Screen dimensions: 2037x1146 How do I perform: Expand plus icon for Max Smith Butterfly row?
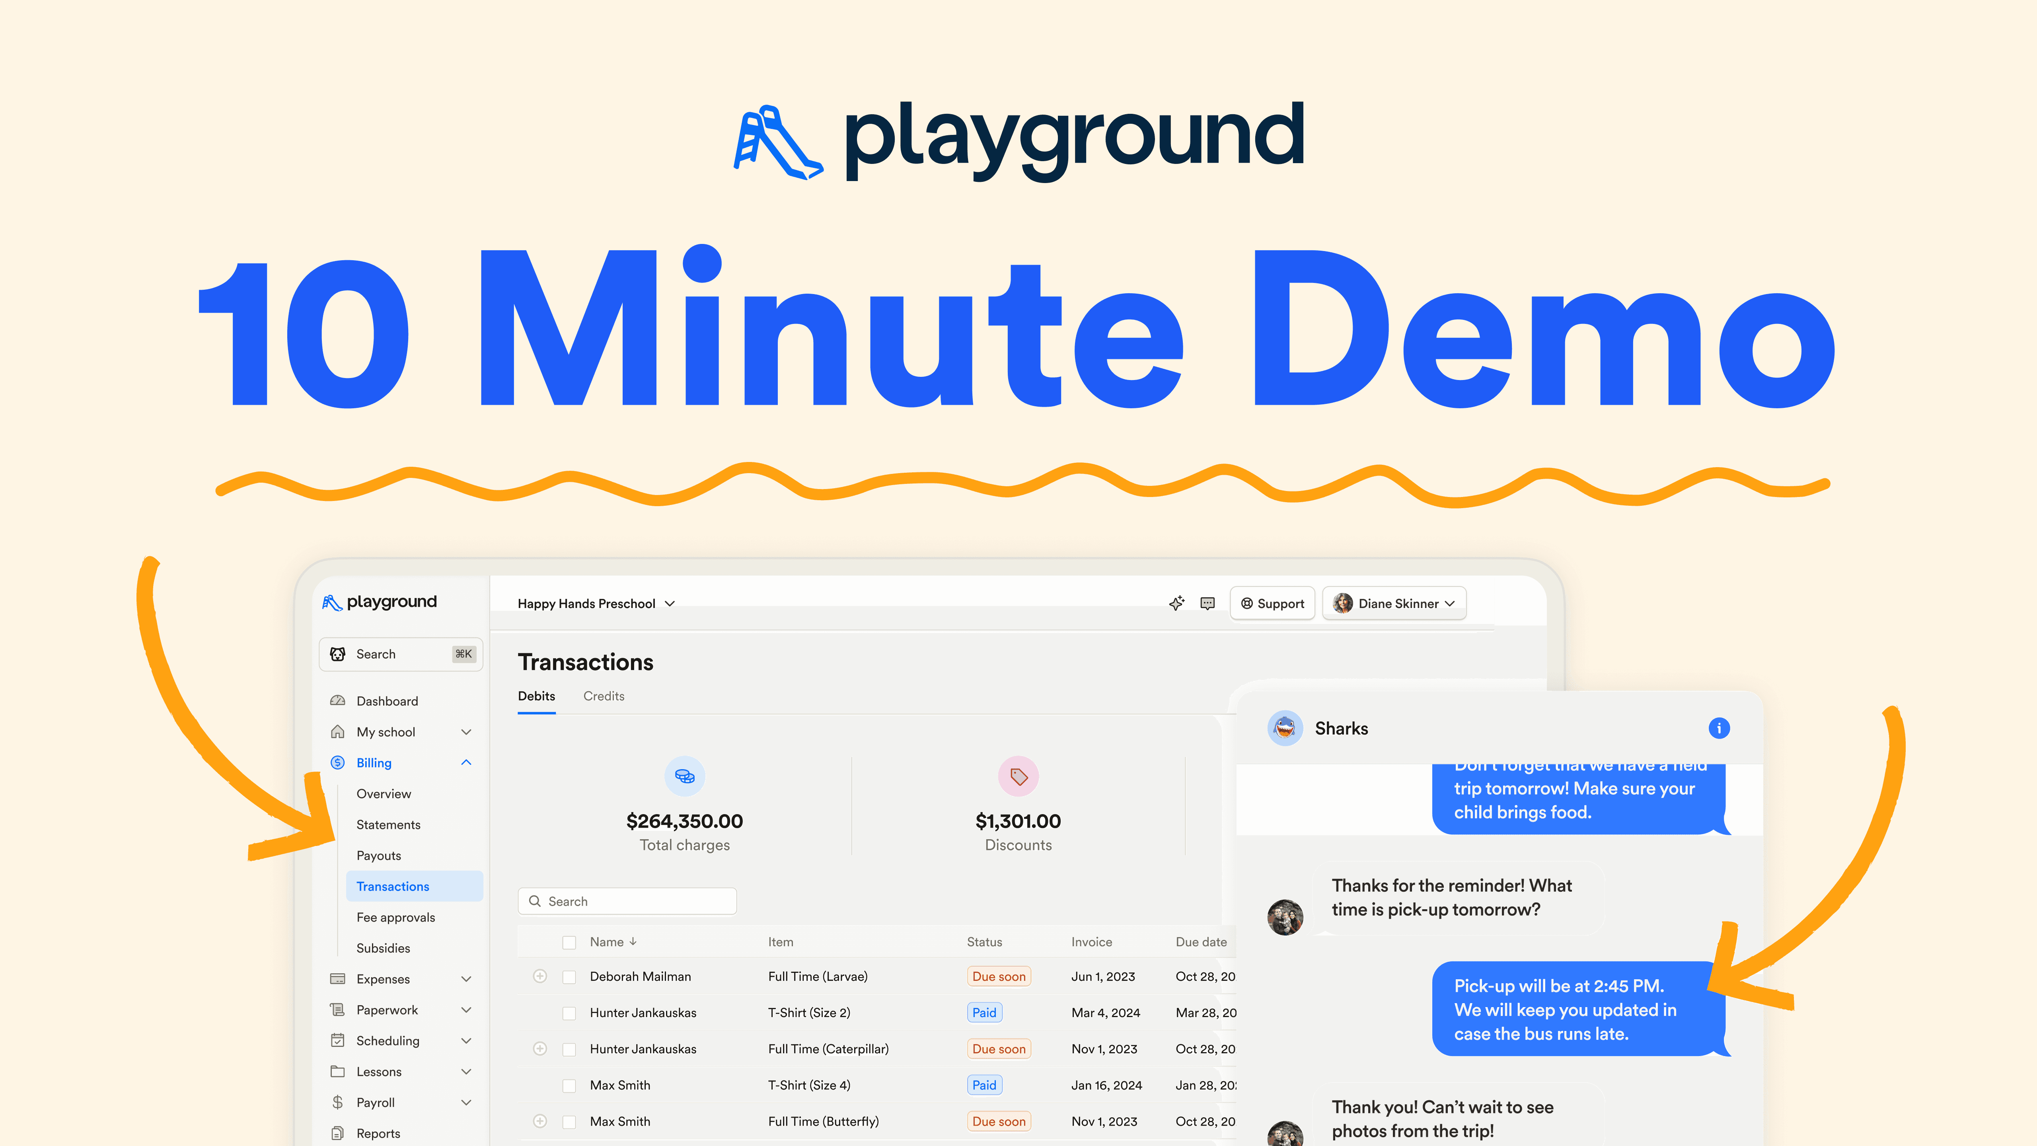pyautogui.click(x=540, y=1121)
